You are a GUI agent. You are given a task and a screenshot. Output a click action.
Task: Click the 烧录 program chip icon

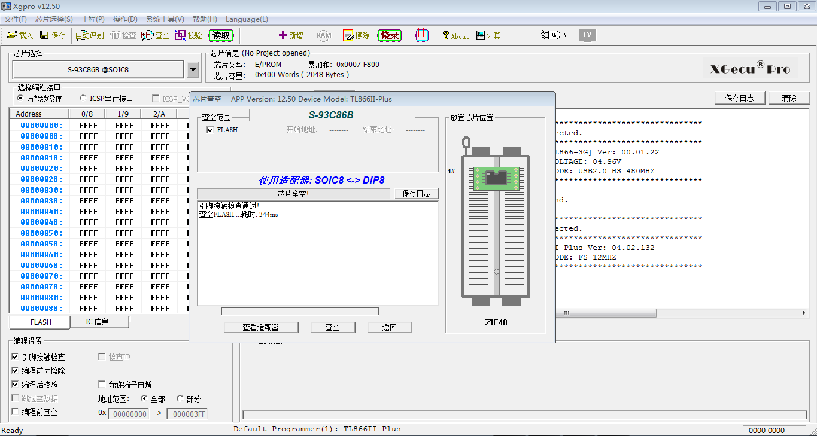pos(390,35)
